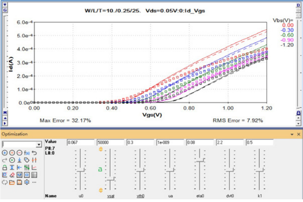Image resolution: width=303 pixels, height=202 pixels.
Task: Click the eraser icon in Optimization panel
Action: click(12, 175)
